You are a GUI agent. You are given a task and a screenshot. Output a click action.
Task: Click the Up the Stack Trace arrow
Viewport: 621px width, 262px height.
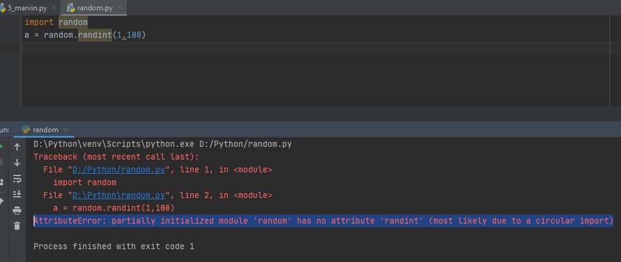[17, 147]
